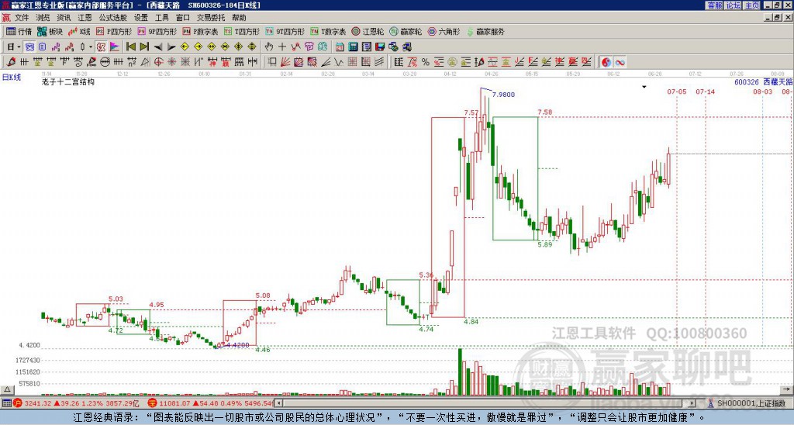Open the 江恩轮 Gann wheel
Screen dimensions: 794x425
368,31
